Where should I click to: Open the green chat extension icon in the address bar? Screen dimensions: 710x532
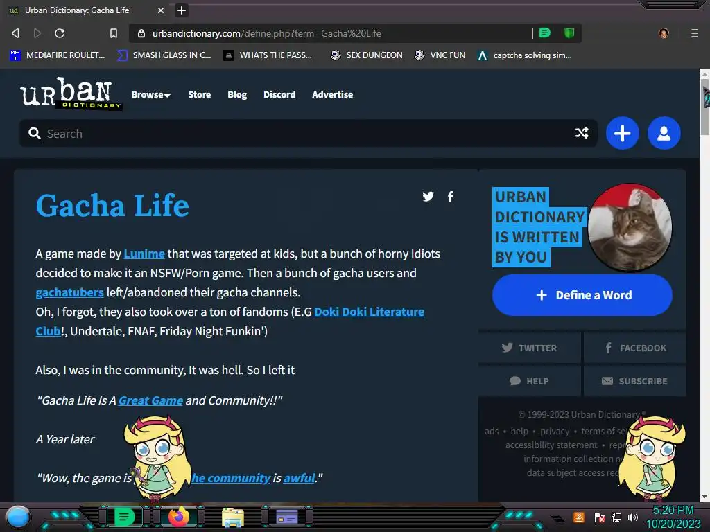pyautogui.click(x=545, y=33)
